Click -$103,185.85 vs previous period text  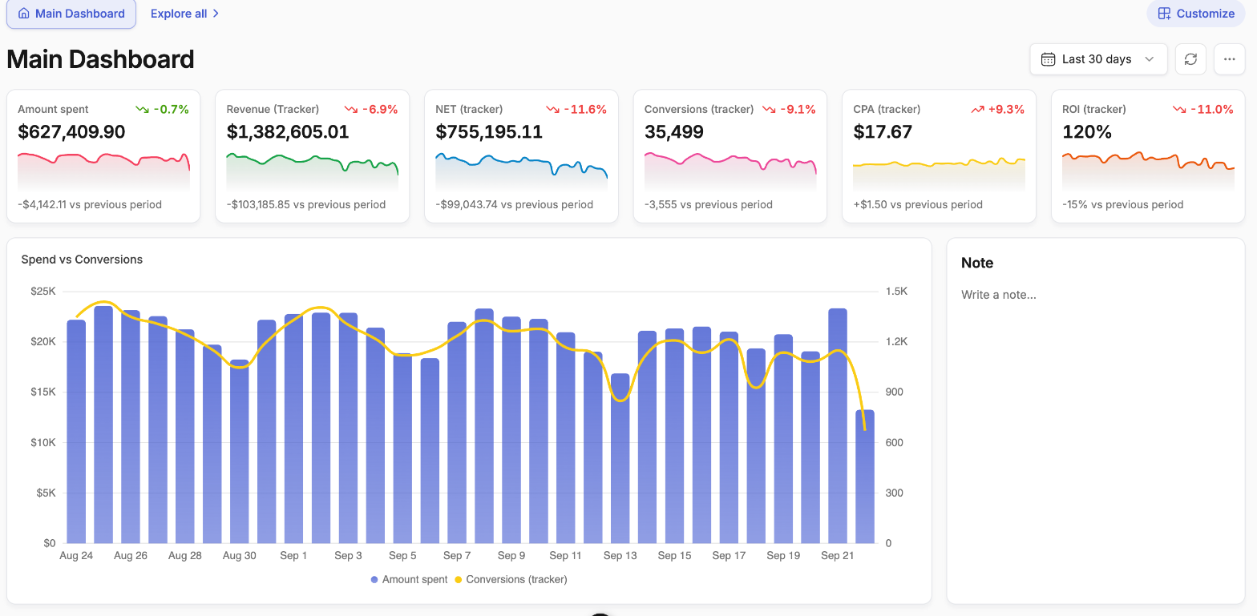tap(306, 204)
